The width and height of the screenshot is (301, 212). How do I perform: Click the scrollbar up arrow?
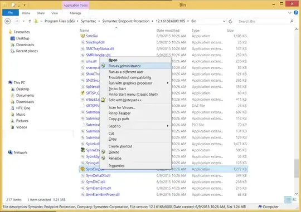click(297, 29)
